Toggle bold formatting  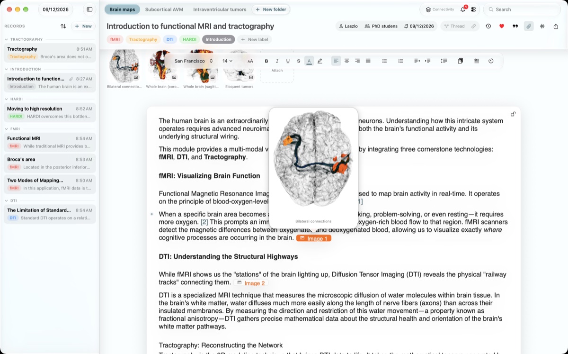(266, 61)
